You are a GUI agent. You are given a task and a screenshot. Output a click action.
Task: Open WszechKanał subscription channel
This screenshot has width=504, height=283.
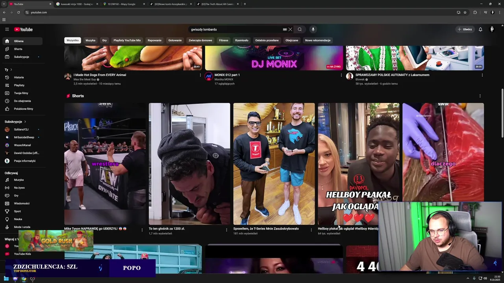[x=22, y=145]
